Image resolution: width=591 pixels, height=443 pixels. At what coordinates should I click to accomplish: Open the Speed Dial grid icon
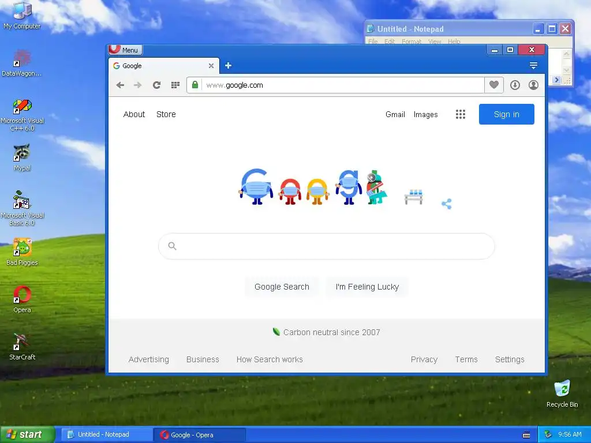click(x=175, y=85)
